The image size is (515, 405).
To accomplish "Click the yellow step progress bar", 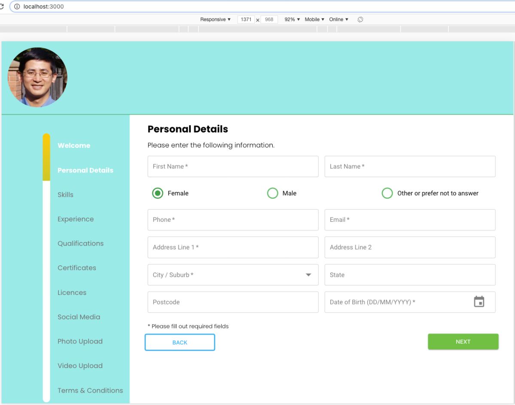I will (46, 157).
